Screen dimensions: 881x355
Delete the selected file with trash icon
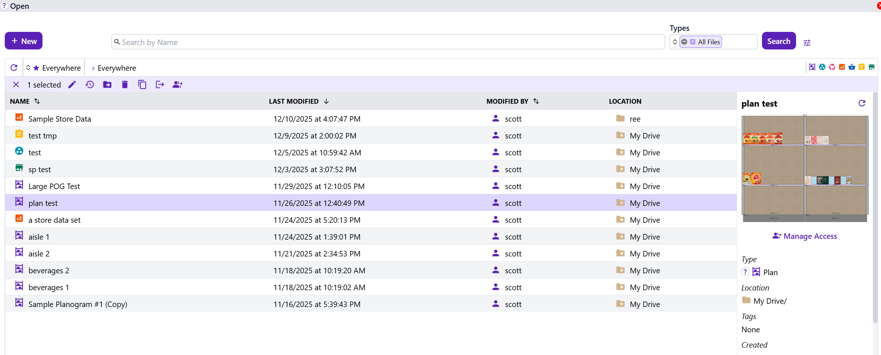125,85
